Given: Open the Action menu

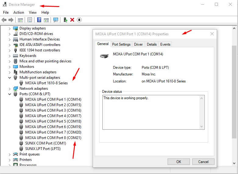Looking at the screenshot, I should 19,12.
